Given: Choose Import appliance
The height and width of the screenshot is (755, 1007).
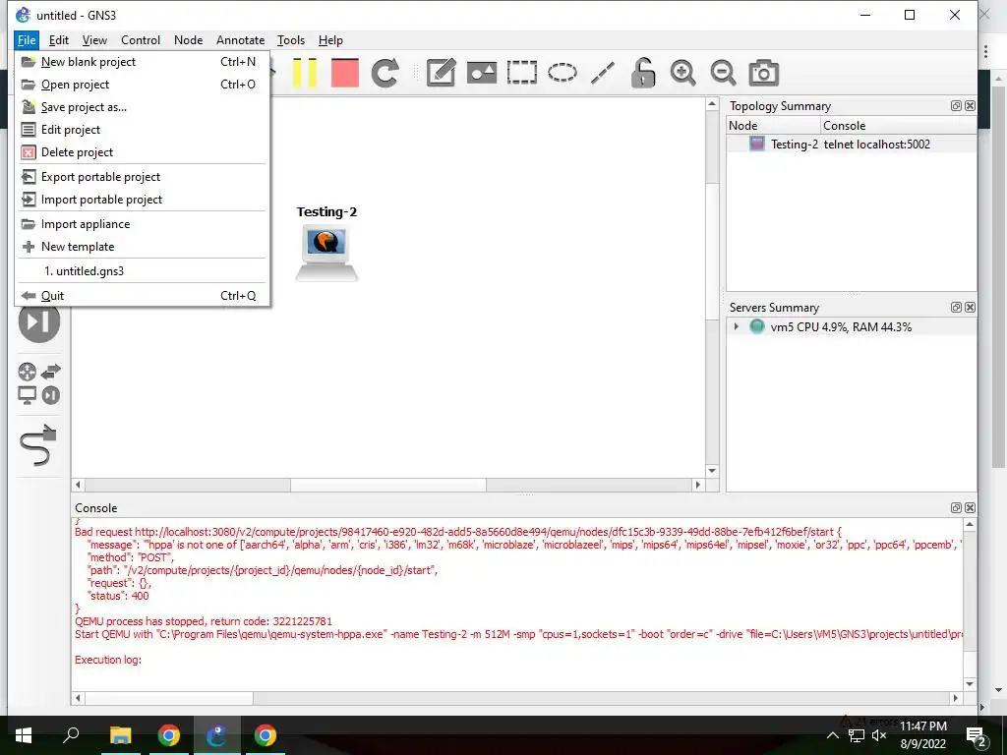Looking at the screenshot, I should click(142, 223).
